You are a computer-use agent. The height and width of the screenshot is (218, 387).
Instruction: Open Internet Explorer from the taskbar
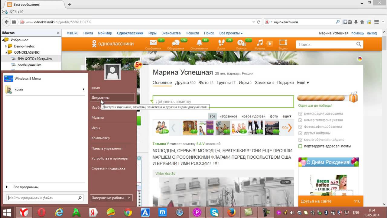click(x=59, y=213)
